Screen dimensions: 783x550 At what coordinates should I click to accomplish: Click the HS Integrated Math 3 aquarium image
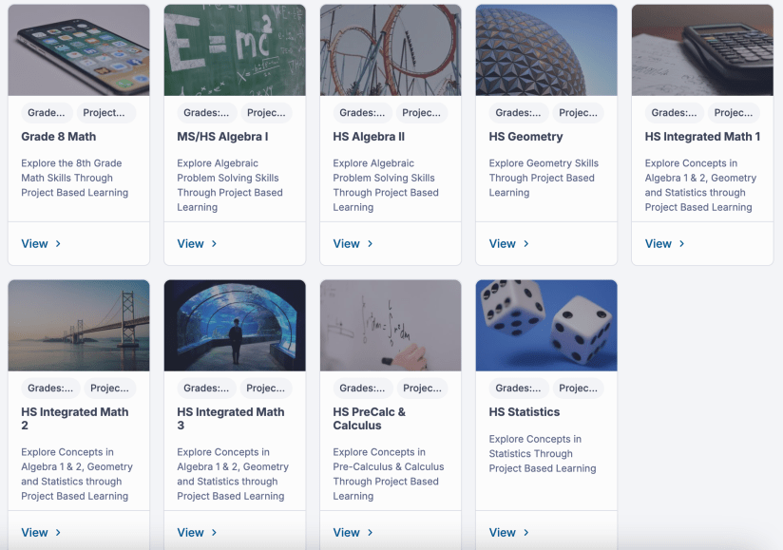(x=235, y=326)
